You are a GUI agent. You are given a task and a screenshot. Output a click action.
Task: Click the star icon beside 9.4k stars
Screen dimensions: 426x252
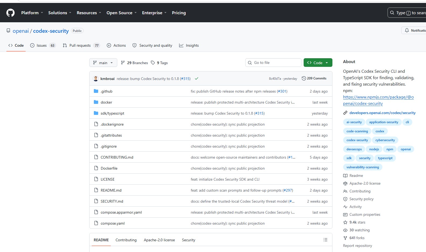pyautogui.click(x=345, y=222)
